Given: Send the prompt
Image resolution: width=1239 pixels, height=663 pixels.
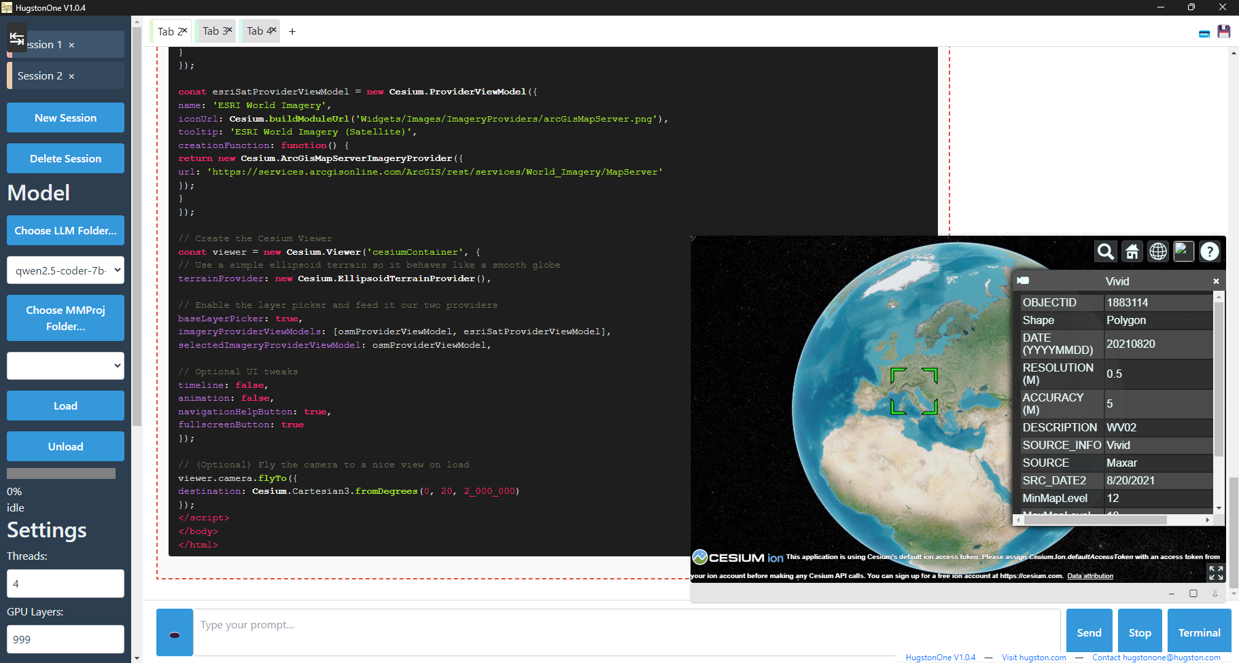Looking at the screenshot, I should coord(1089,632).
